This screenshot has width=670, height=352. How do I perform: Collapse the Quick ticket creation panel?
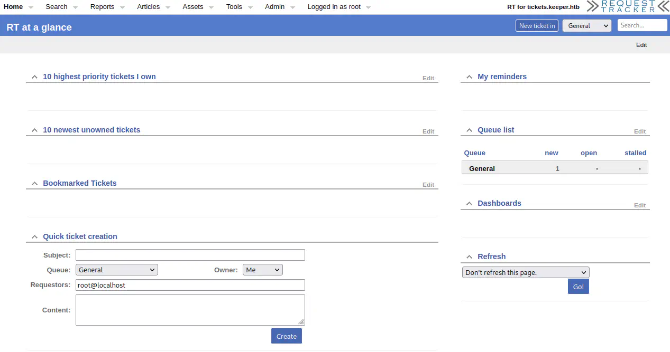[34, 237]
